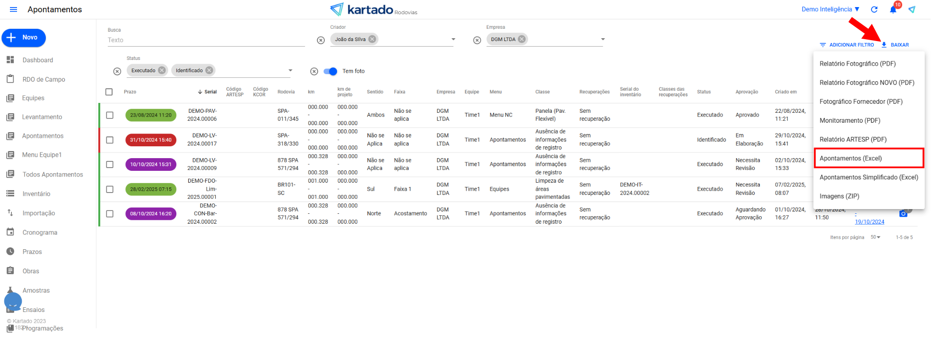
Task: Check the select-all header checkbox
Action: [109, 92]
